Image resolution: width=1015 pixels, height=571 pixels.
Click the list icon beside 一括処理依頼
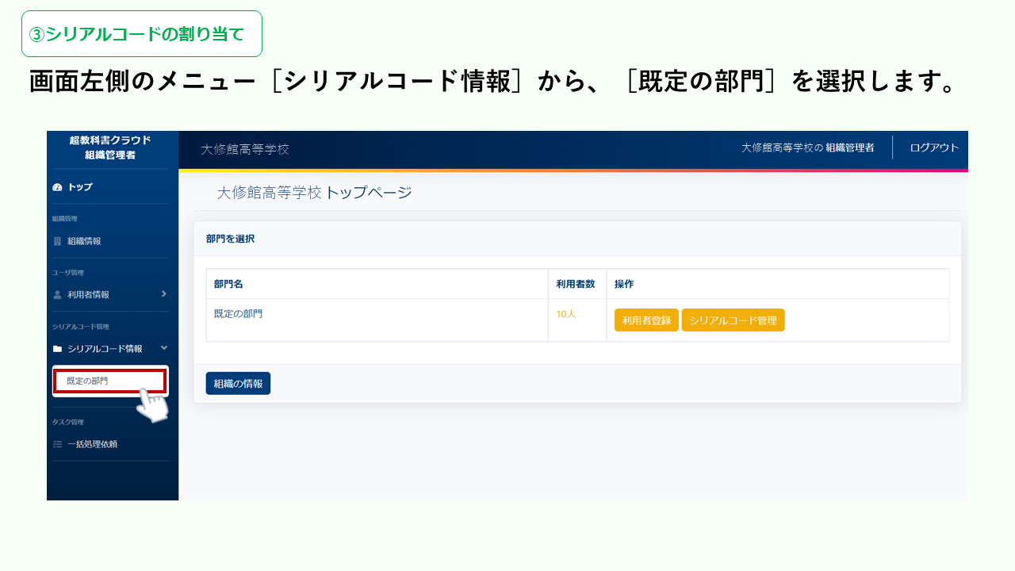(57, 444)
